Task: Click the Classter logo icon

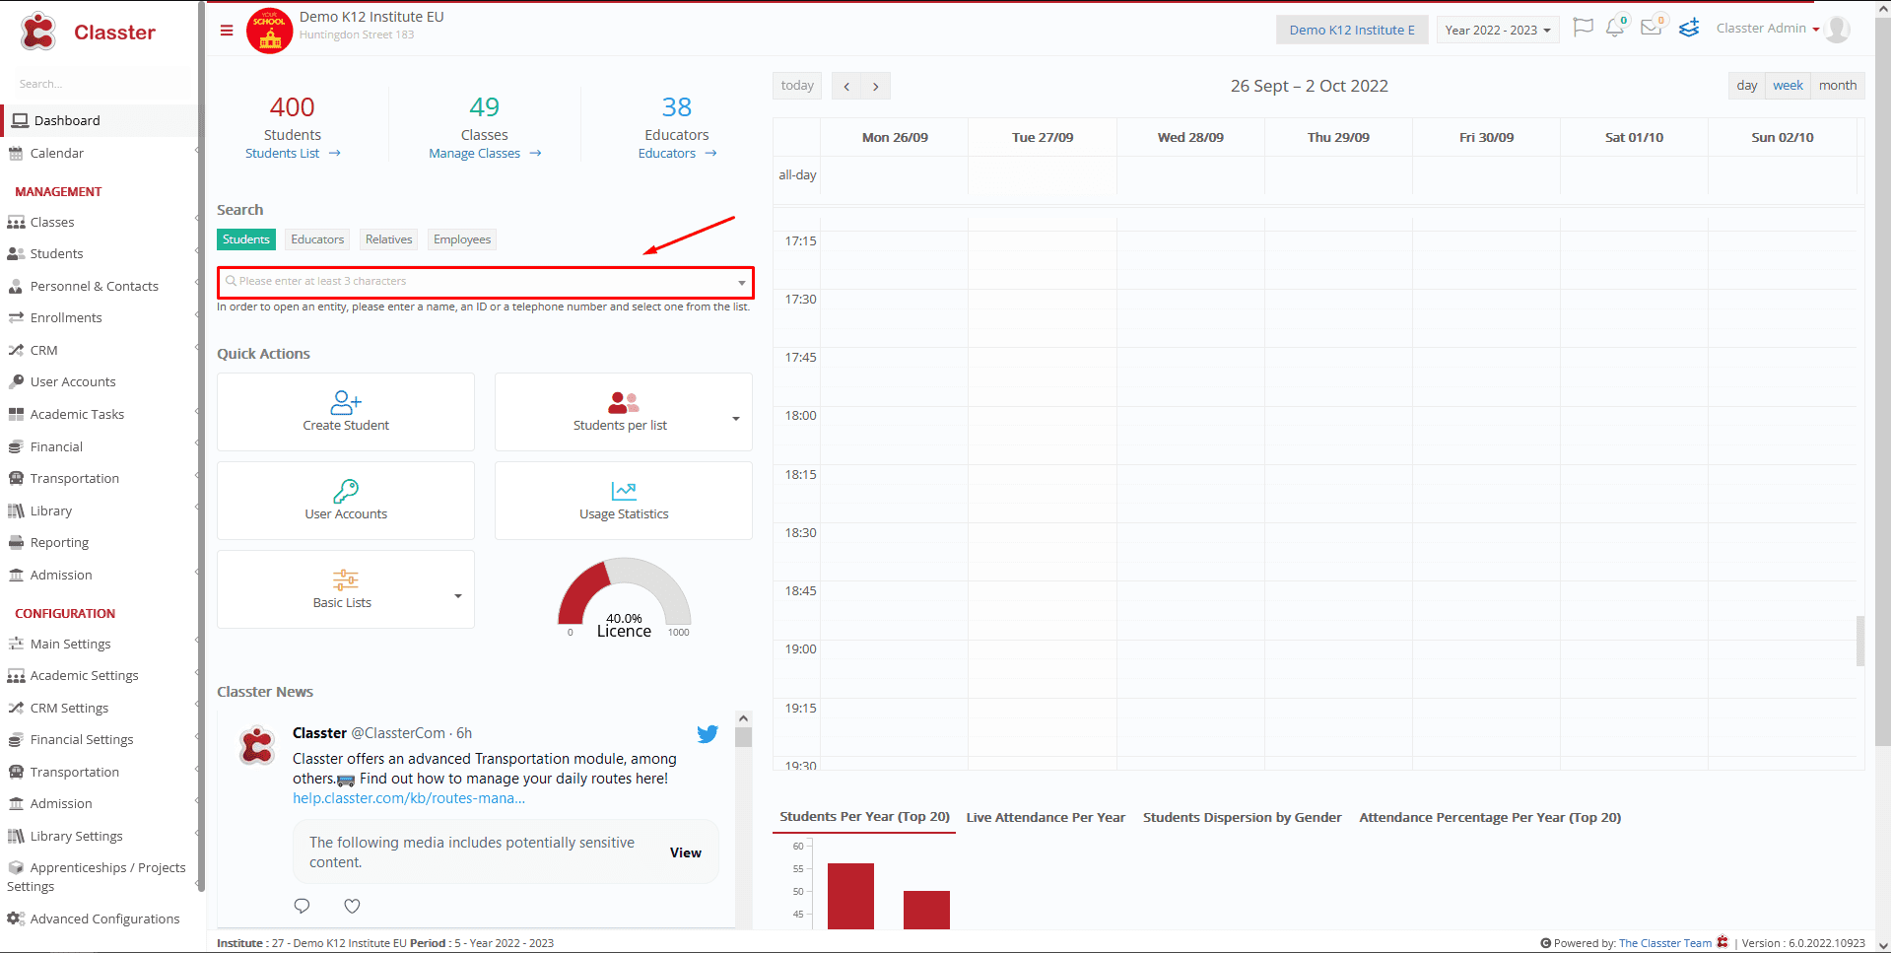Action: [38, 32]
